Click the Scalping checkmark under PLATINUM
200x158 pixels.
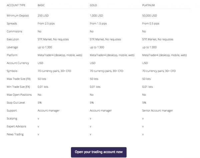143,119
